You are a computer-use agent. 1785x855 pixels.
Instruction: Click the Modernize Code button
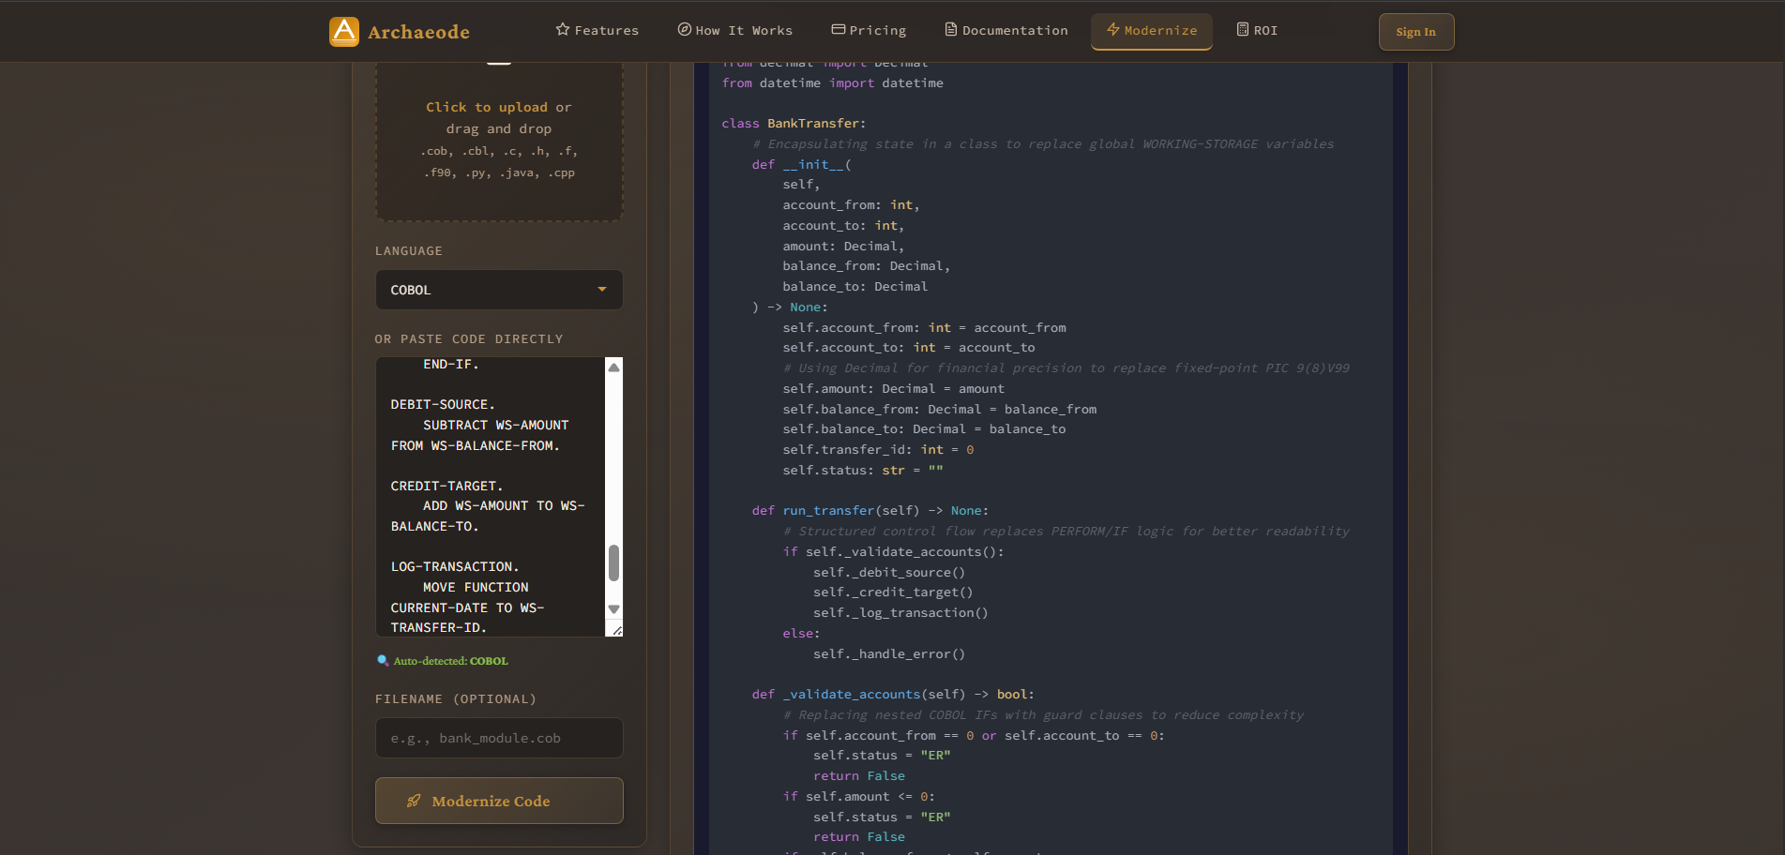pos(499,801)
